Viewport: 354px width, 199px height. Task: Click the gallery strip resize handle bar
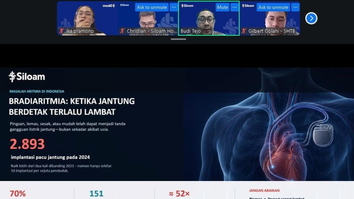click(178, 39)
